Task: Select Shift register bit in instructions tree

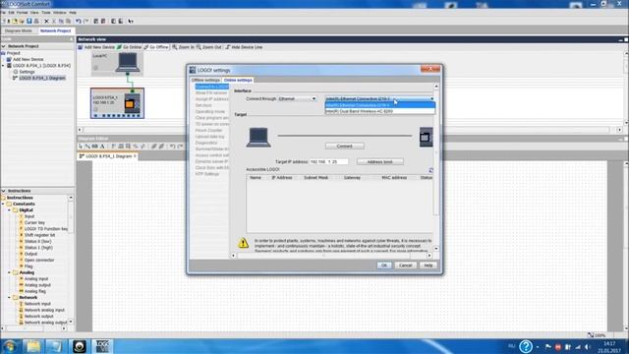Action: 39,235
